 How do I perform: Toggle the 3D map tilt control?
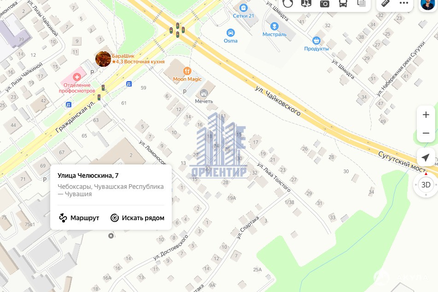coord(426,185)
